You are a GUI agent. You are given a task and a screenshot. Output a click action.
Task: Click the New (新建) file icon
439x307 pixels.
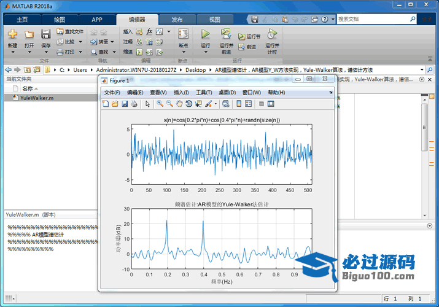pos(12,34)
